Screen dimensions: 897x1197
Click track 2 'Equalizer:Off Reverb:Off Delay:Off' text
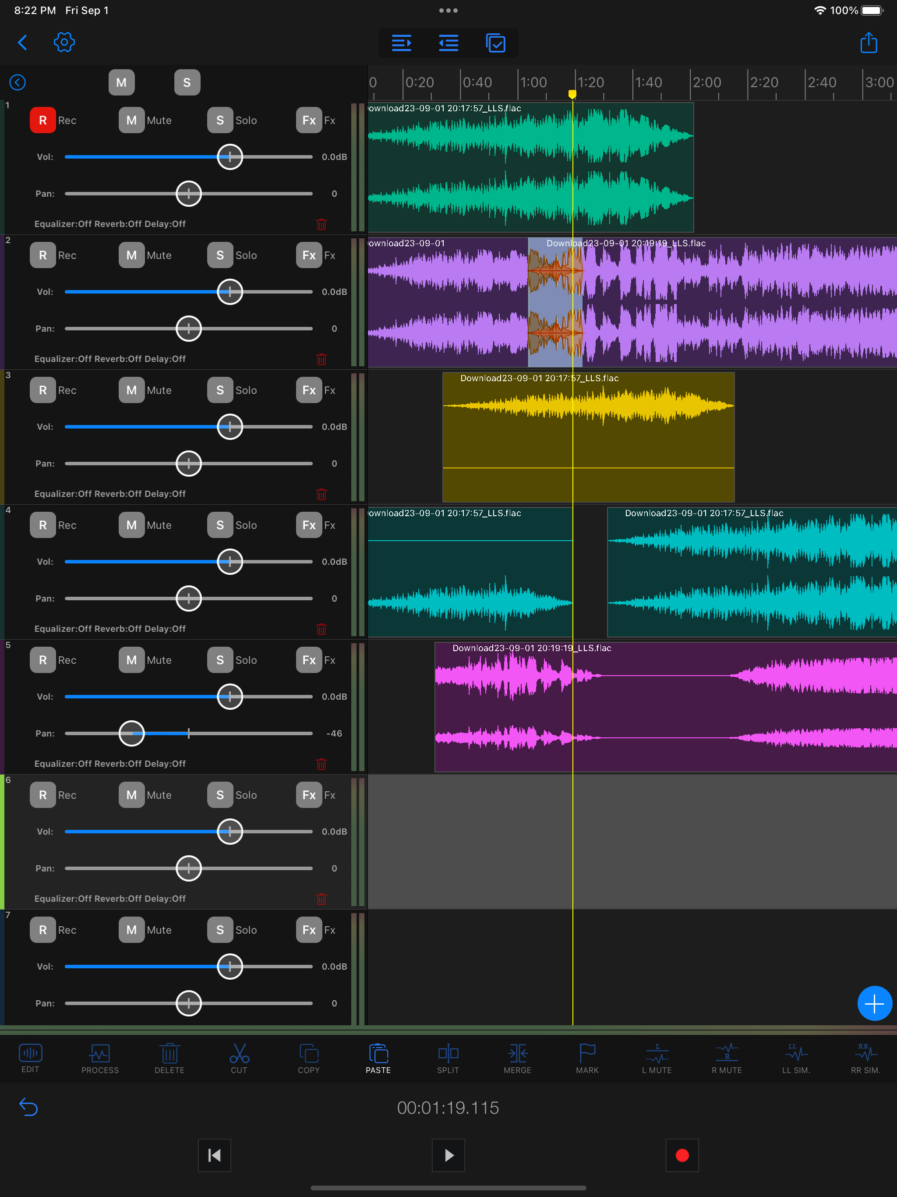point(110,359)
